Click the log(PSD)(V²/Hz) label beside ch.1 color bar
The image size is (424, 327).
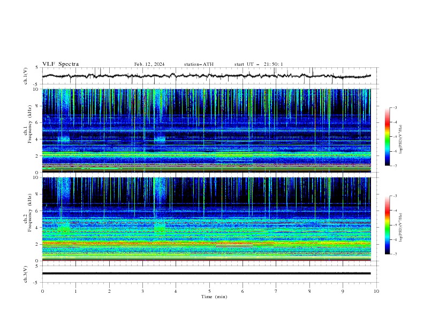click(401, 139)
